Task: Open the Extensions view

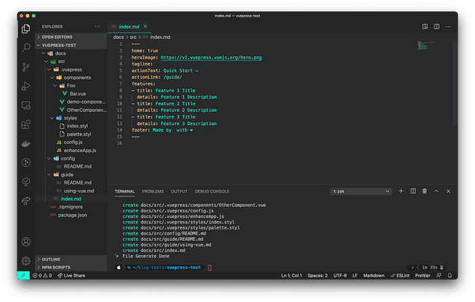Action: (26, 124)
